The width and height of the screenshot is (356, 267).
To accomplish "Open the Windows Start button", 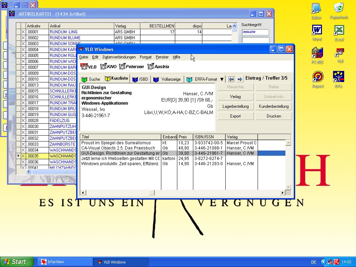I will 17,262.
